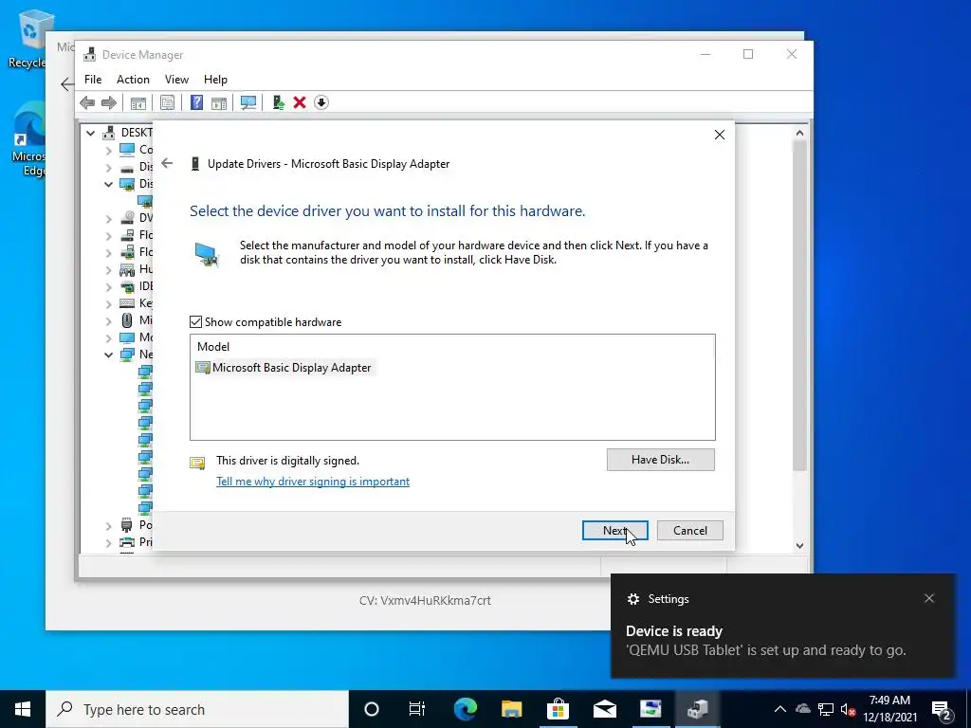Click Scan for hardware changes monitor icon
The width and height of the screenshot is (971, 728).
(x=248, y=102)
